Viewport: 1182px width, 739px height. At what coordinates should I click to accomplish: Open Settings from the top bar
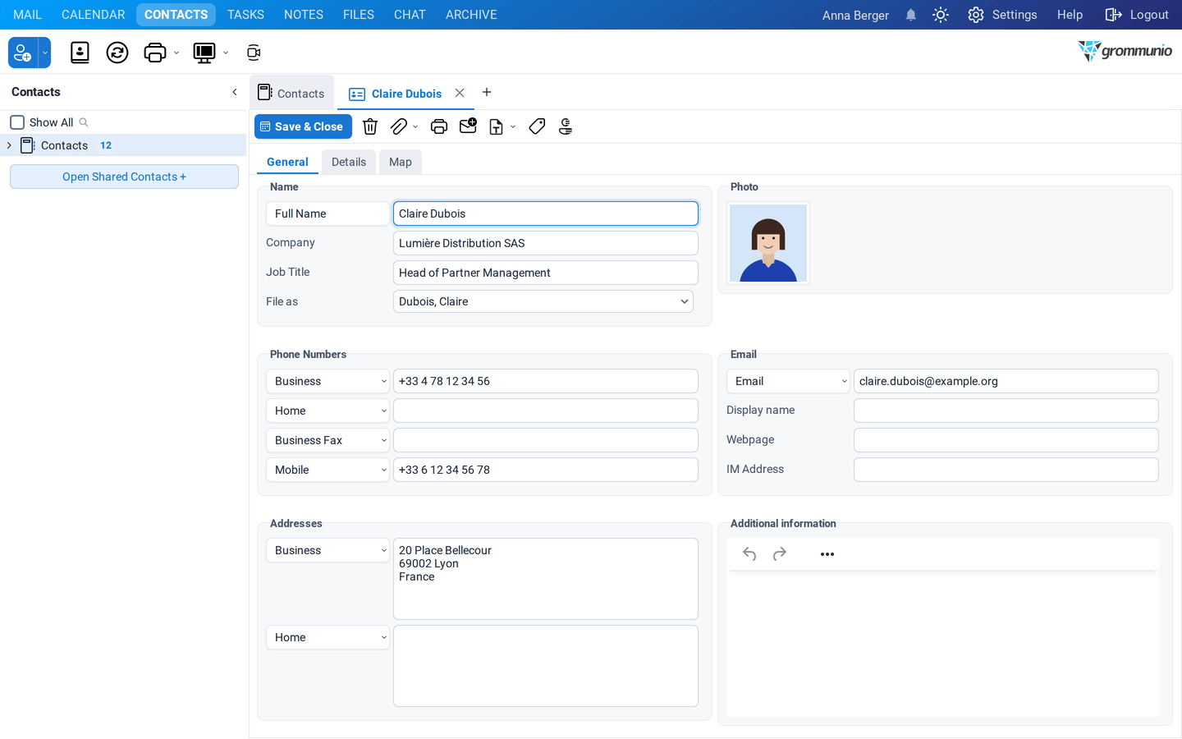1002,15
